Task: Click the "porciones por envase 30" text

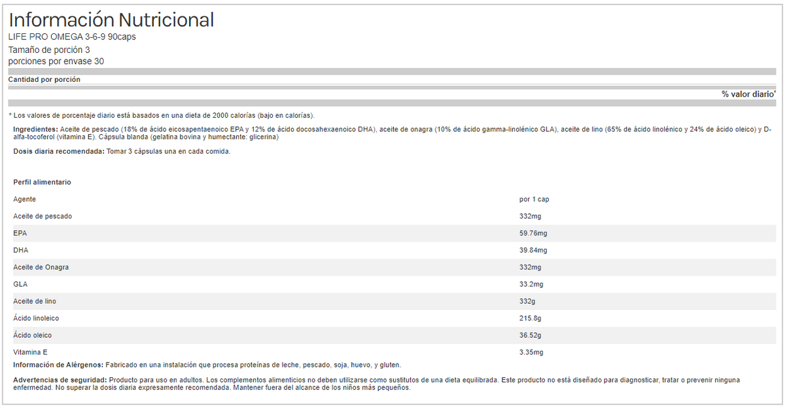Action: click(x=56, y=61)
